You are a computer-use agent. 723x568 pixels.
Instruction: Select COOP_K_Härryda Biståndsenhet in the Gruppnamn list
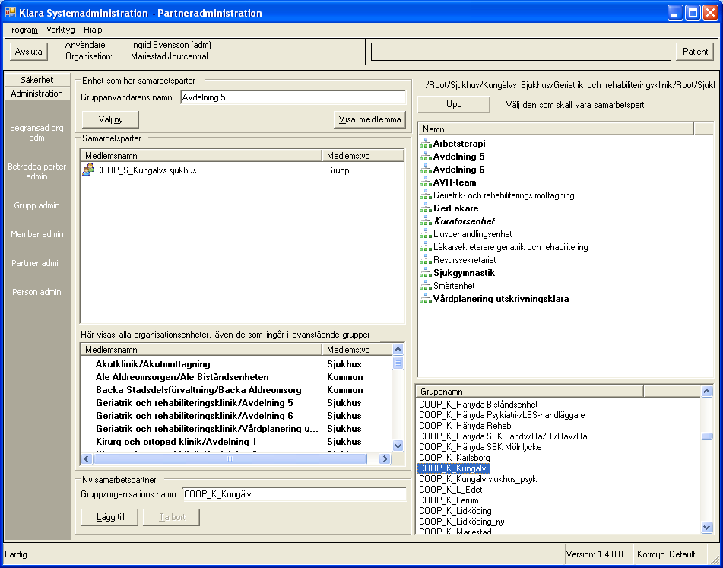(478, 405)
